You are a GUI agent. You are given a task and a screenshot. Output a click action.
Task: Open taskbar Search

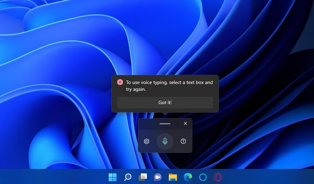(127, 177)
